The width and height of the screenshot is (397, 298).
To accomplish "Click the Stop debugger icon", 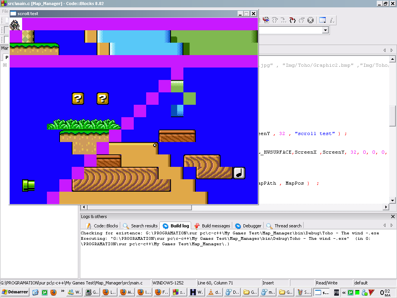I will [x=311, y=20].
